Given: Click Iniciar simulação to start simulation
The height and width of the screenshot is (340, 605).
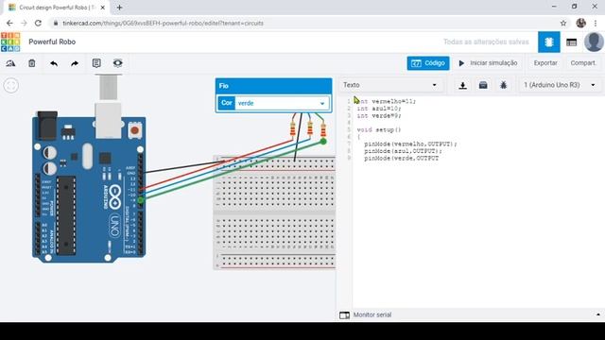Looking at the screenshot, I should pyautogui.click(x=488, y=63).
